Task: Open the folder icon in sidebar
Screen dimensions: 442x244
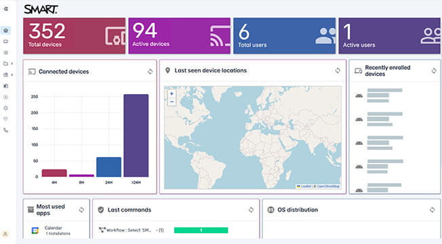Action: [5, 64]
